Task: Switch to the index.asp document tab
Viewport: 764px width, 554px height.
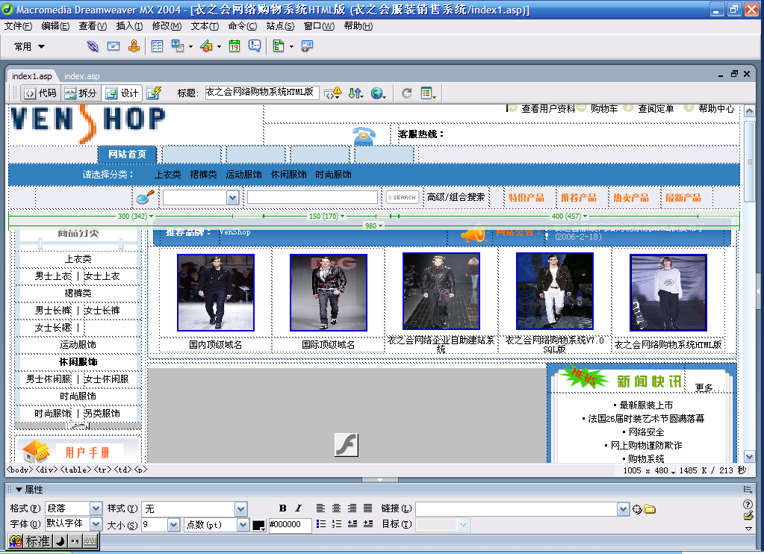Action: [82, 76]
